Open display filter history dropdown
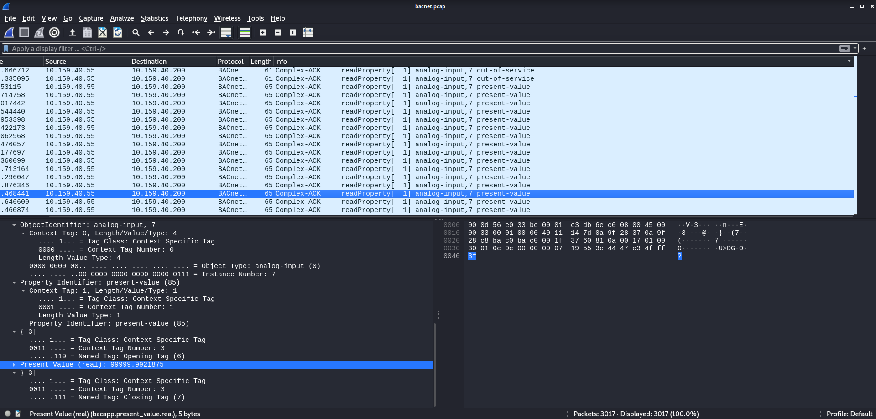 [855, 48]
